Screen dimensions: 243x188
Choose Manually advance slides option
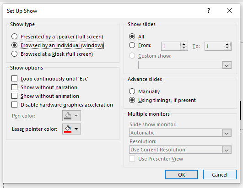(132, 91)
